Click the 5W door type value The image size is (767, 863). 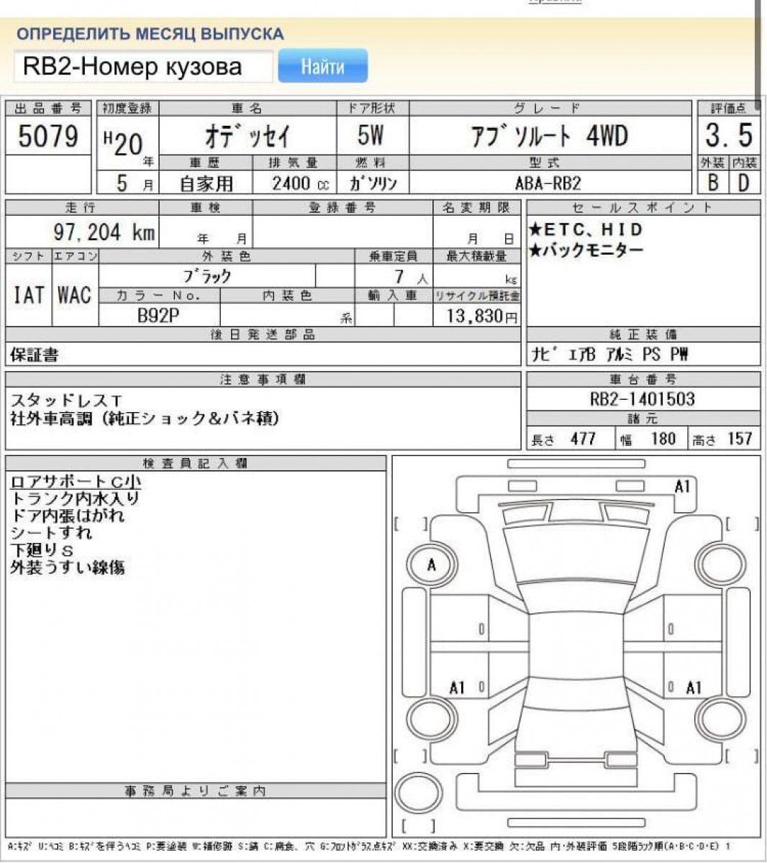click(371, 135)
